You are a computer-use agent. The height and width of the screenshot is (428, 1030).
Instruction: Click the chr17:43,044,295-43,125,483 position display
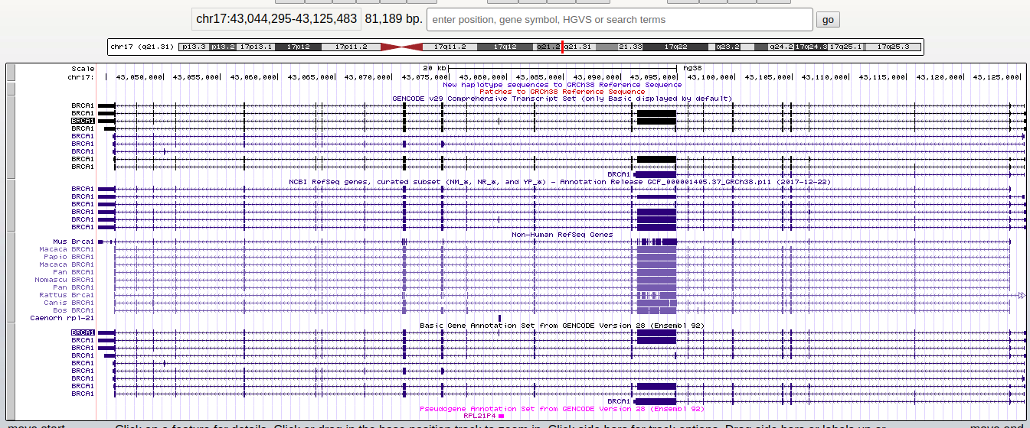tap(276, 19)
